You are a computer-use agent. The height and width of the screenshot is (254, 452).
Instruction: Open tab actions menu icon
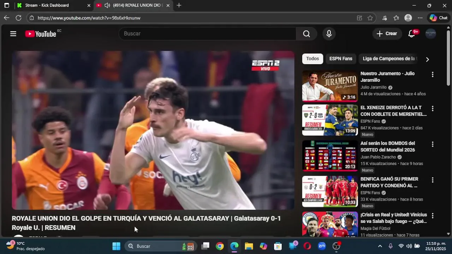[6, 5]
